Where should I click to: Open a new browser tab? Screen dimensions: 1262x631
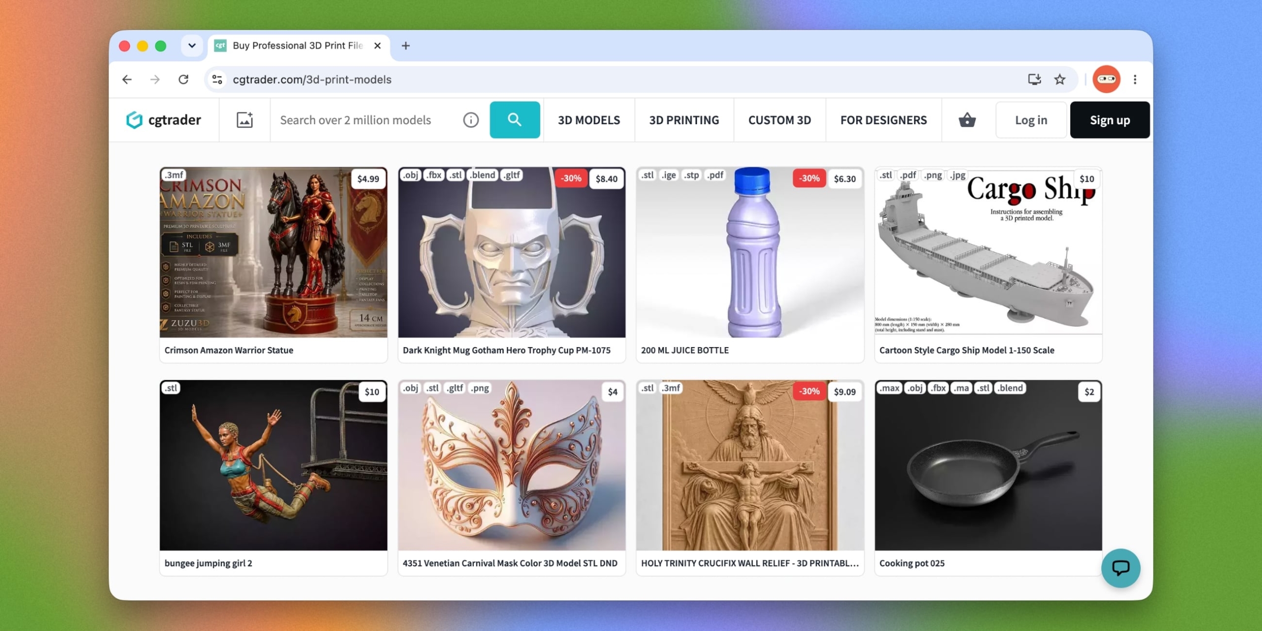pos(406,46)
